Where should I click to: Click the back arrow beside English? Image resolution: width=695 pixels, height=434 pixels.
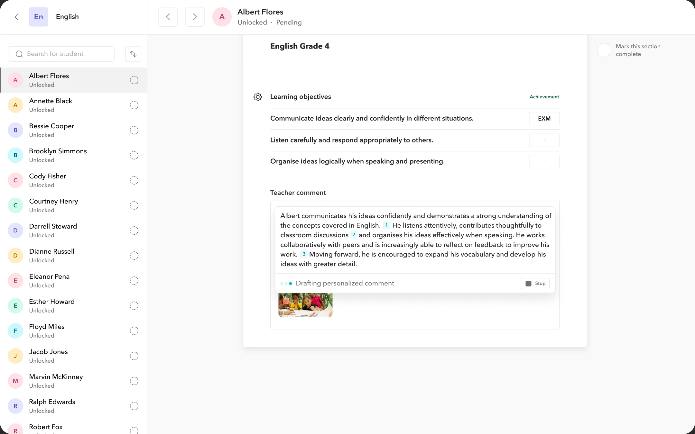[x=17, y=17]
